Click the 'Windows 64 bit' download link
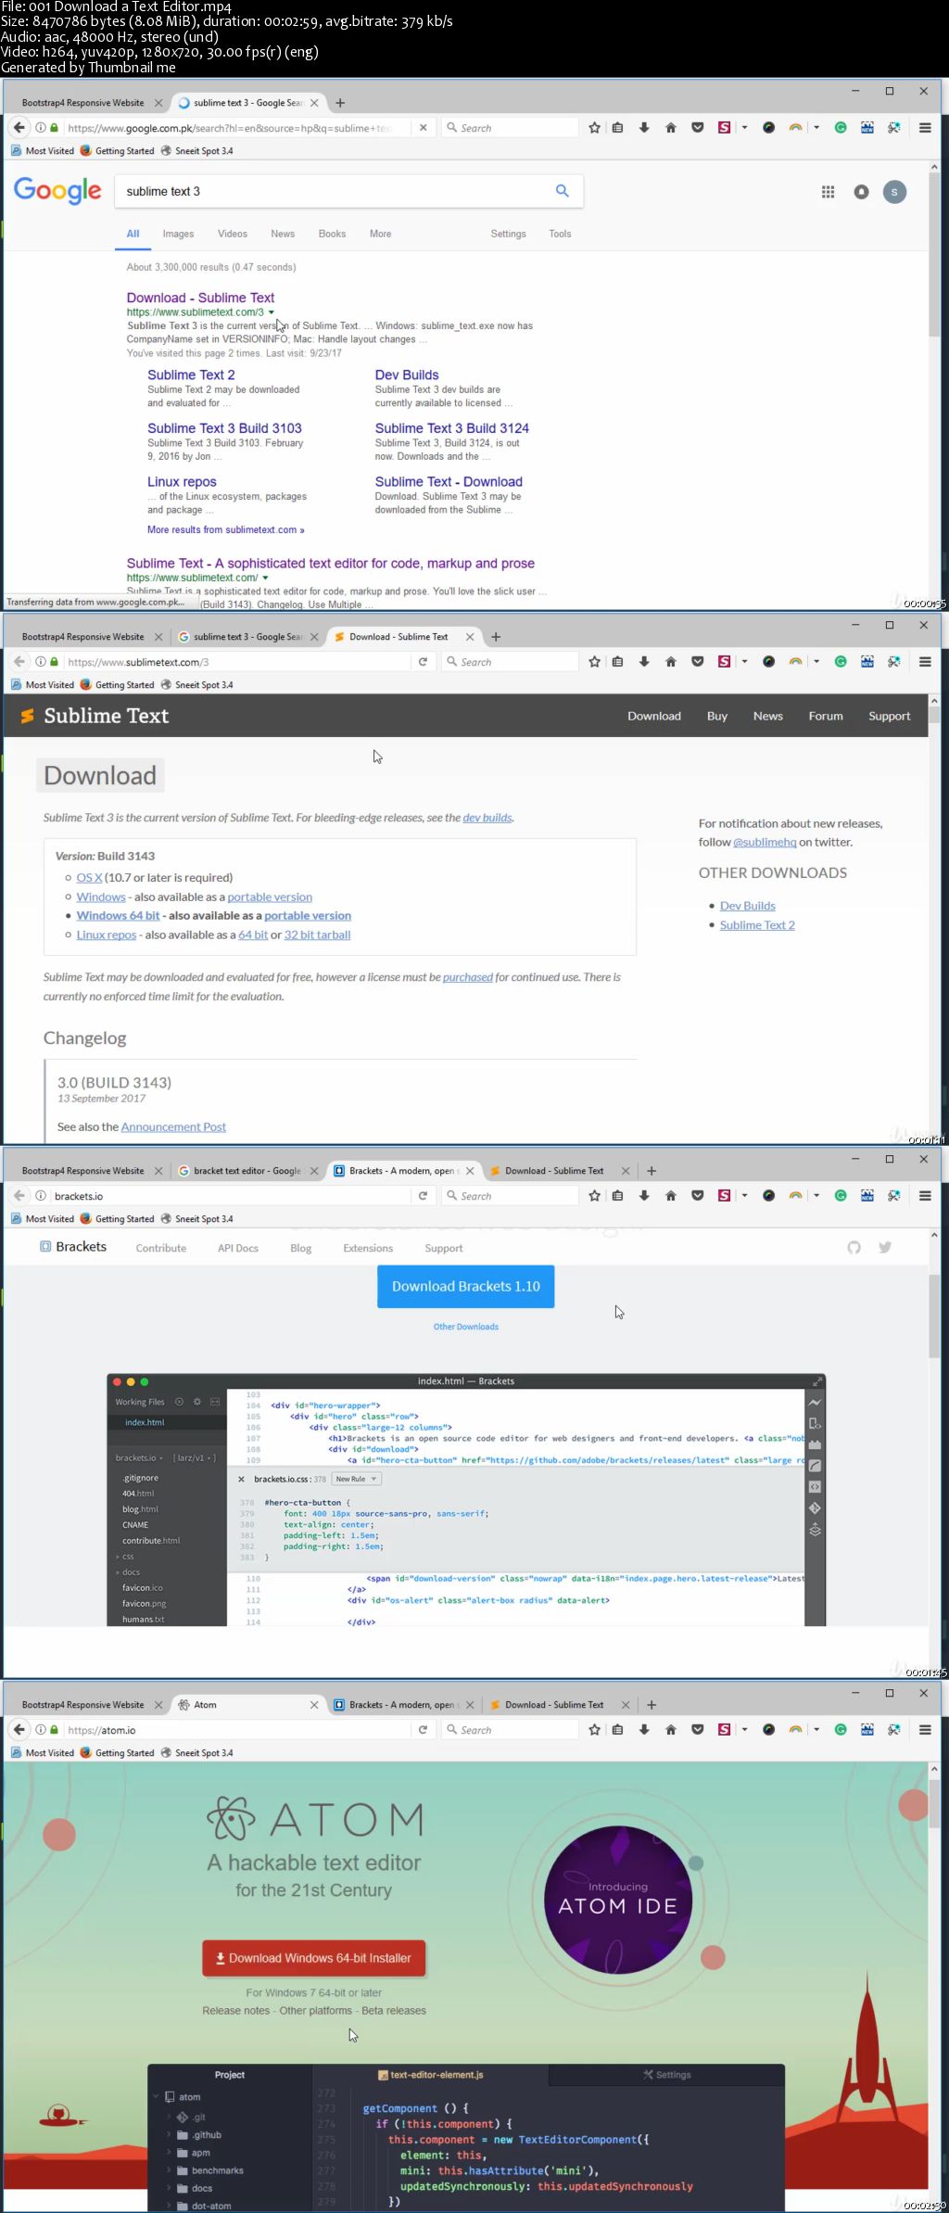The width and height of the screenshot is (949, 2213). point(118,915)
